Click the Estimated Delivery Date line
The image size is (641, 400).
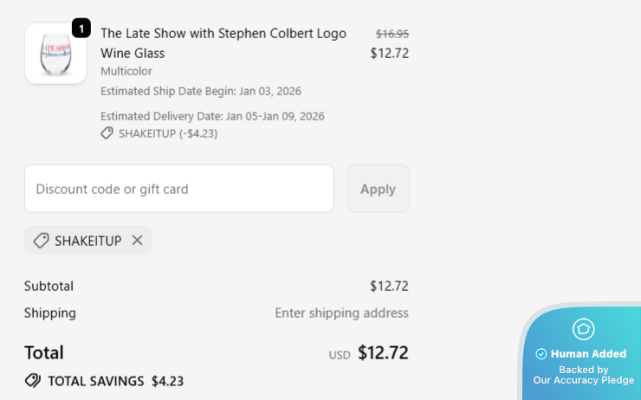tap(212, 116)
